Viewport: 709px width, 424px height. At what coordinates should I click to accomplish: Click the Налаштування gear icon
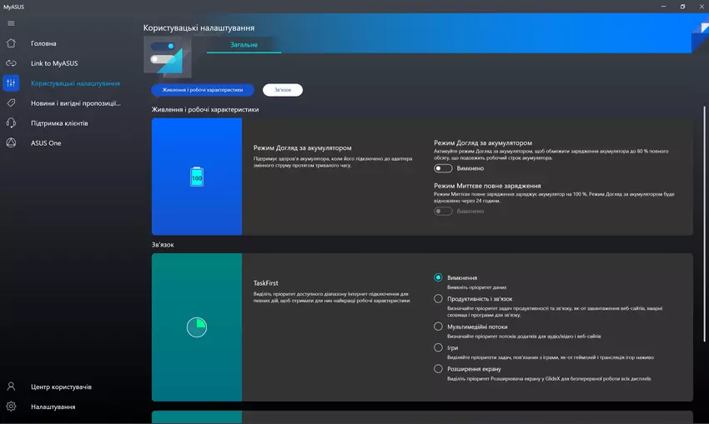[x=11, y=407]
